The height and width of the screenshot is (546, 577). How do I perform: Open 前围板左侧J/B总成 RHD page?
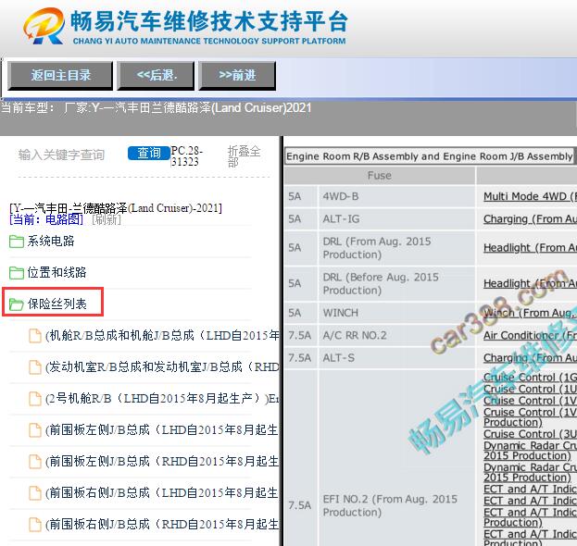click(x=161, y=461)
